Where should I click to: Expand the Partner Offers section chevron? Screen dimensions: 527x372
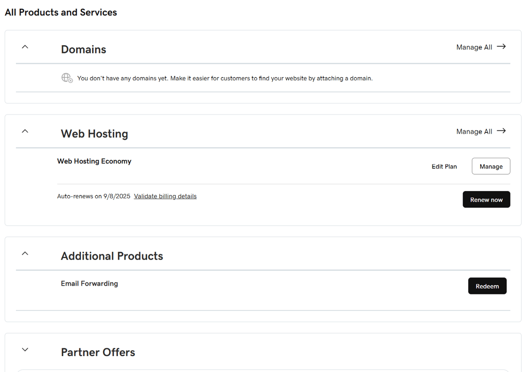pos(25,349)
